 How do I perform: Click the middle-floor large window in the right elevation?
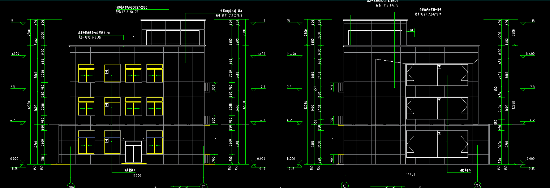tap(437, 108)
